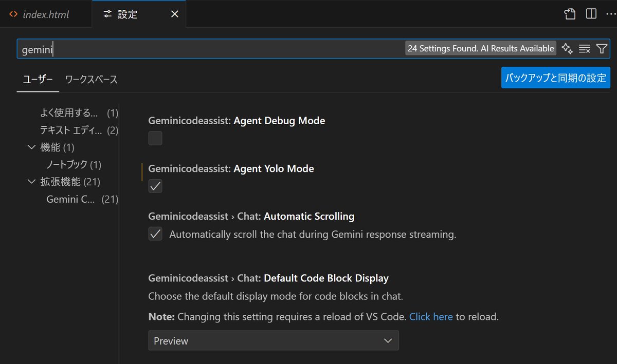Collapse the 機能 tree section
617x364 pixels.
32,147
